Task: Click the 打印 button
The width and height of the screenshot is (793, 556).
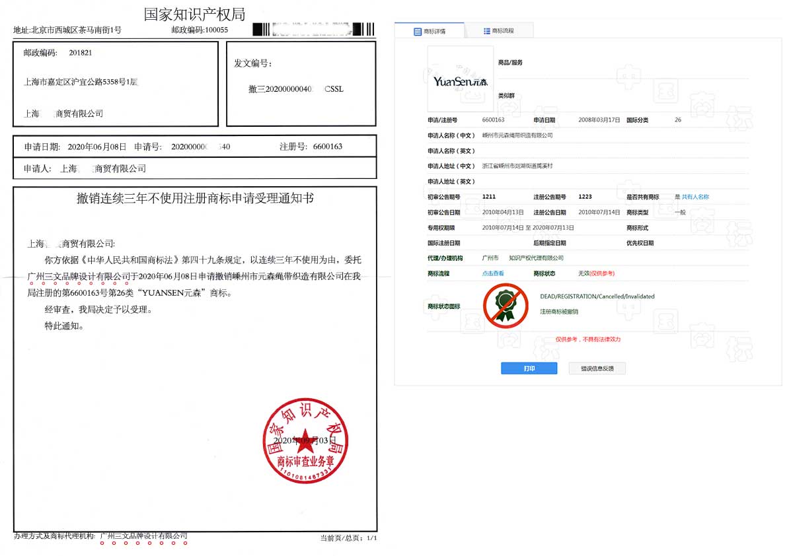Action: tap(529, 368)
